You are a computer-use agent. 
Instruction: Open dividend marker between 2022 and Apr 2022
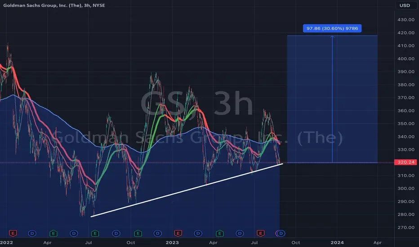coord(32,234)
